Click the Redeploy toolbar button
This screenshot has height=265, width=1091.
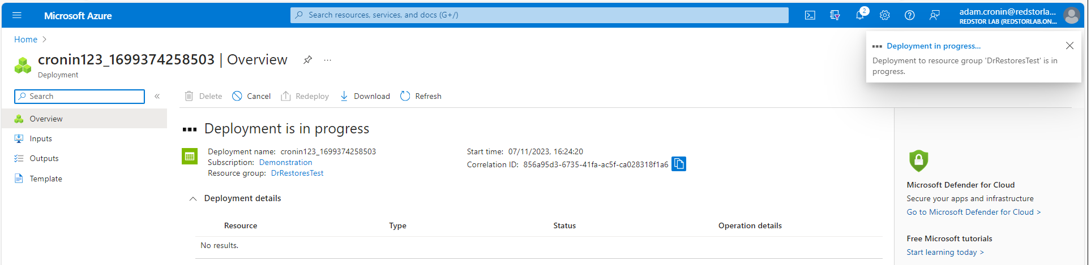[305, 96]
